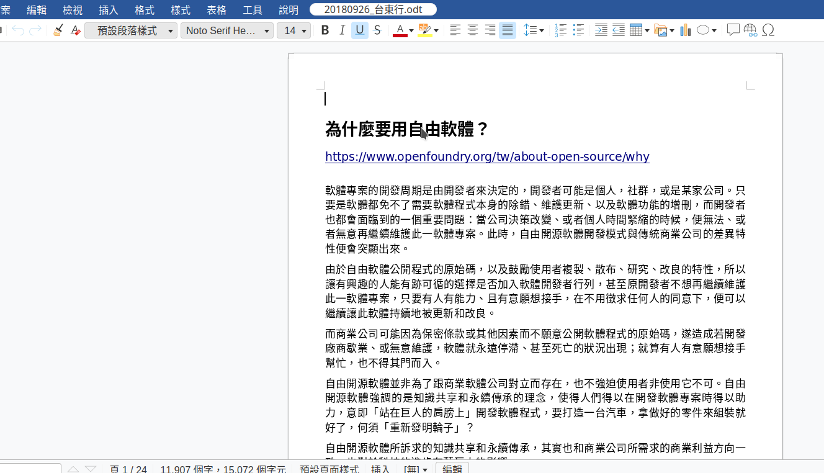Toggle bold formatting
The height and width of the screenshot is (473, 824).
point(325,30)
